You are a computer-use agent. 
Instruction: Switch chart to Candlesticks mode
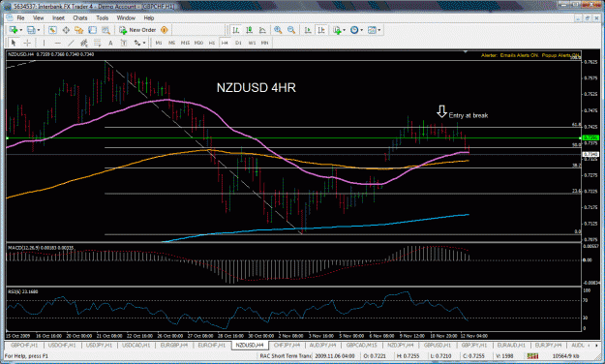(249, 30)
